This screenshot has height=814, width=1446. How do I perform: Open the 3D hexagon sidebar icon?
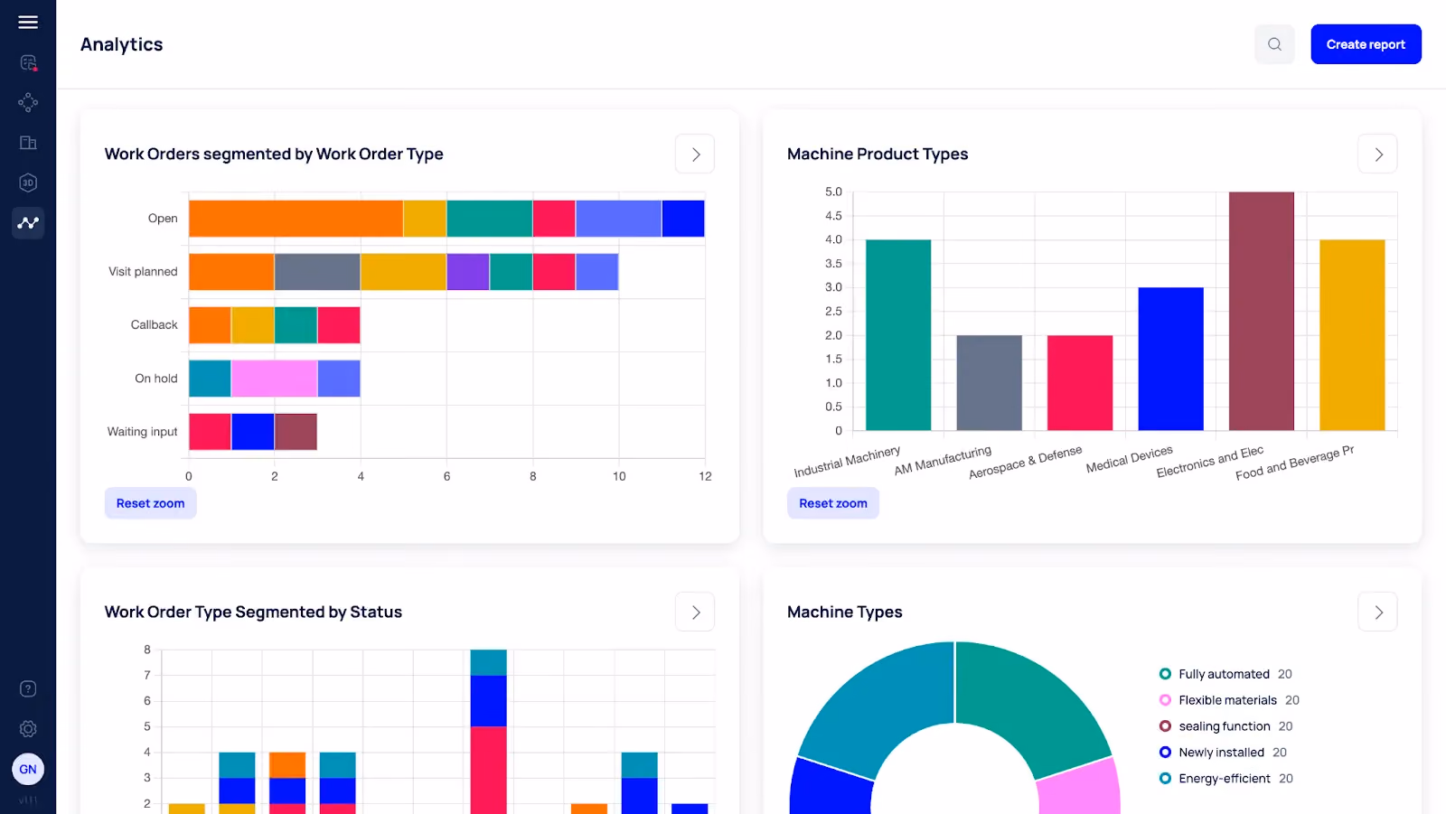pos(28,182)
